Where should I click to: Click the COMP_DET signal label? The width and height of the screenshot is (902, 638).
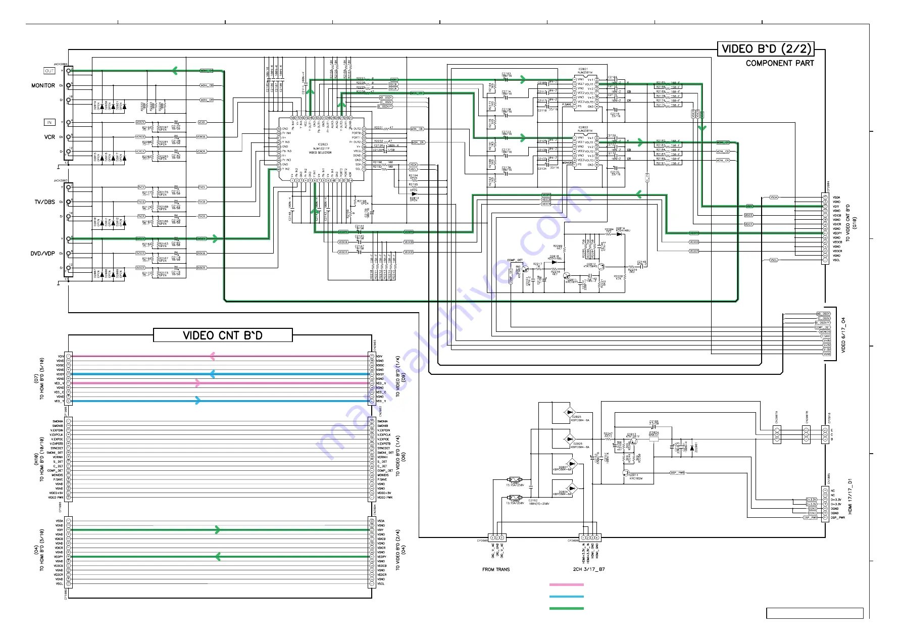[515, 260]
